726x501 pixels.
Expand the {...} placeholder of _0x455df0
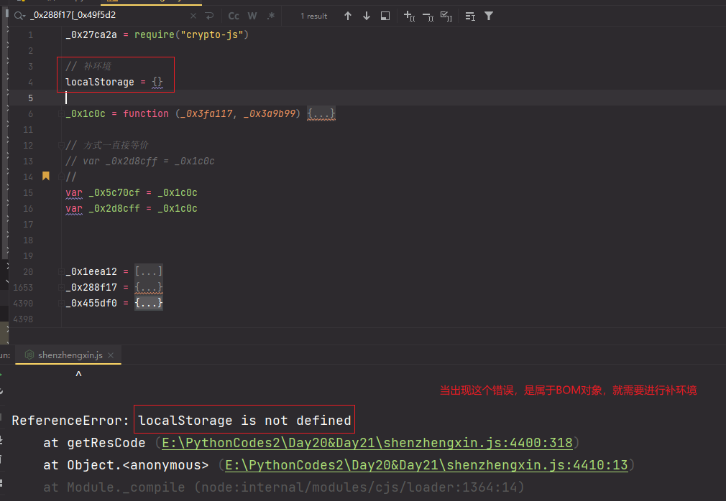(149, 303)
